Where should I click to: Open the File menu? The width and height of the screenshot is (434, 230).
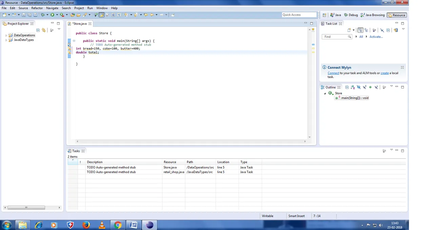click(x=4, y=8)
